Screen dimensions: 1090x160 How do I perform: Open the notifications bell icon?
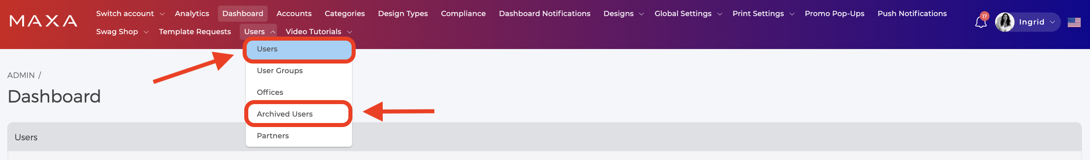click(981, 23)
